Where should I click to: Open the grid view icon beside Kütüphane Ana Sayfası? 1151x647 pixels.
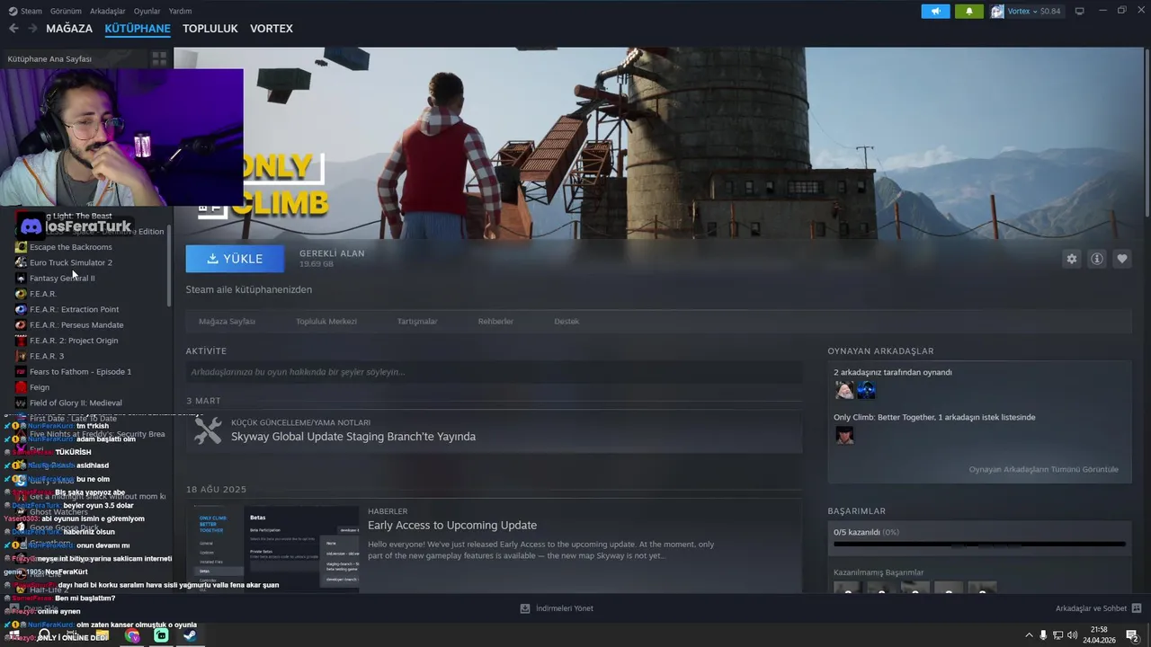pyautogui.click(x=159, y=58)
